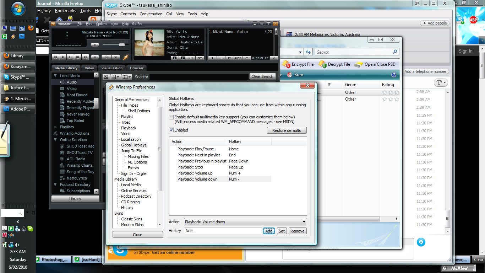Click the playlist plus (add) button
Viewport: 485px width, 273px height.
212,58
